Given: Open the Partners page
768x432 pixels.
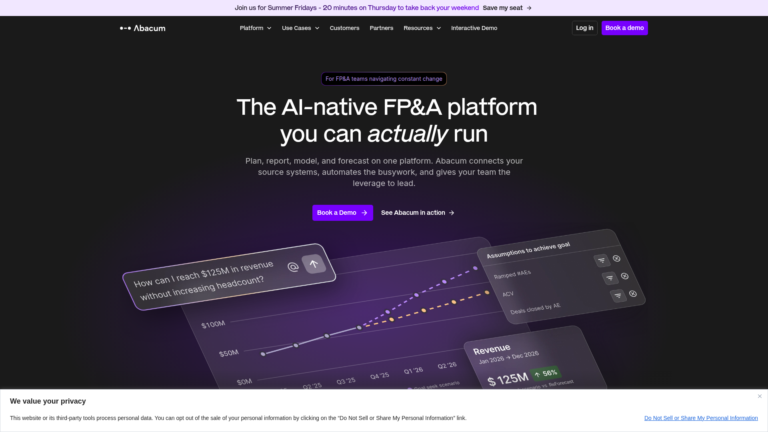Looking at the screenshot, I should pos(381,28).
